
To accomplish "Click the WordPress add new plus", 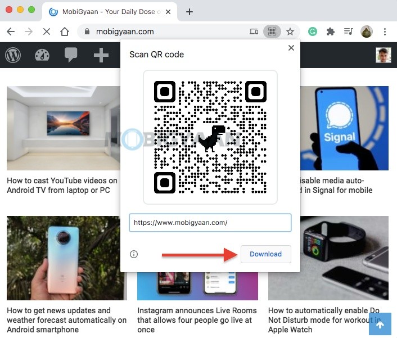I will (101, 55).
